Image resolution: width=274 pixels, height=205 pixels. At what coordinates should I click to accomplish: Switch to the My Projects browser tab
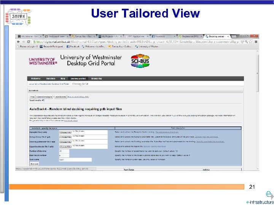click(110, 36)
